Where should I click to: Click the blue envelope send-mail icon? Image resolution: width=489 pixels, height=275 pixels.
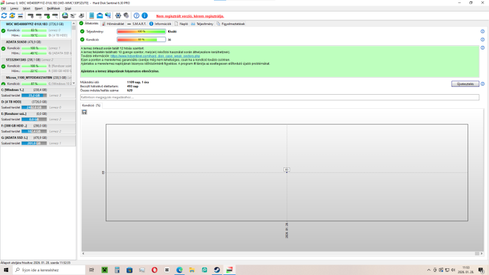click(100, 16)
